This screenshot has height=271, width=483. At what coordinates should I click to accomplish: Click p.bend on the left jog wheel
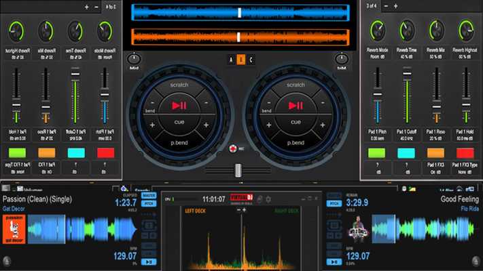point(179,143)
